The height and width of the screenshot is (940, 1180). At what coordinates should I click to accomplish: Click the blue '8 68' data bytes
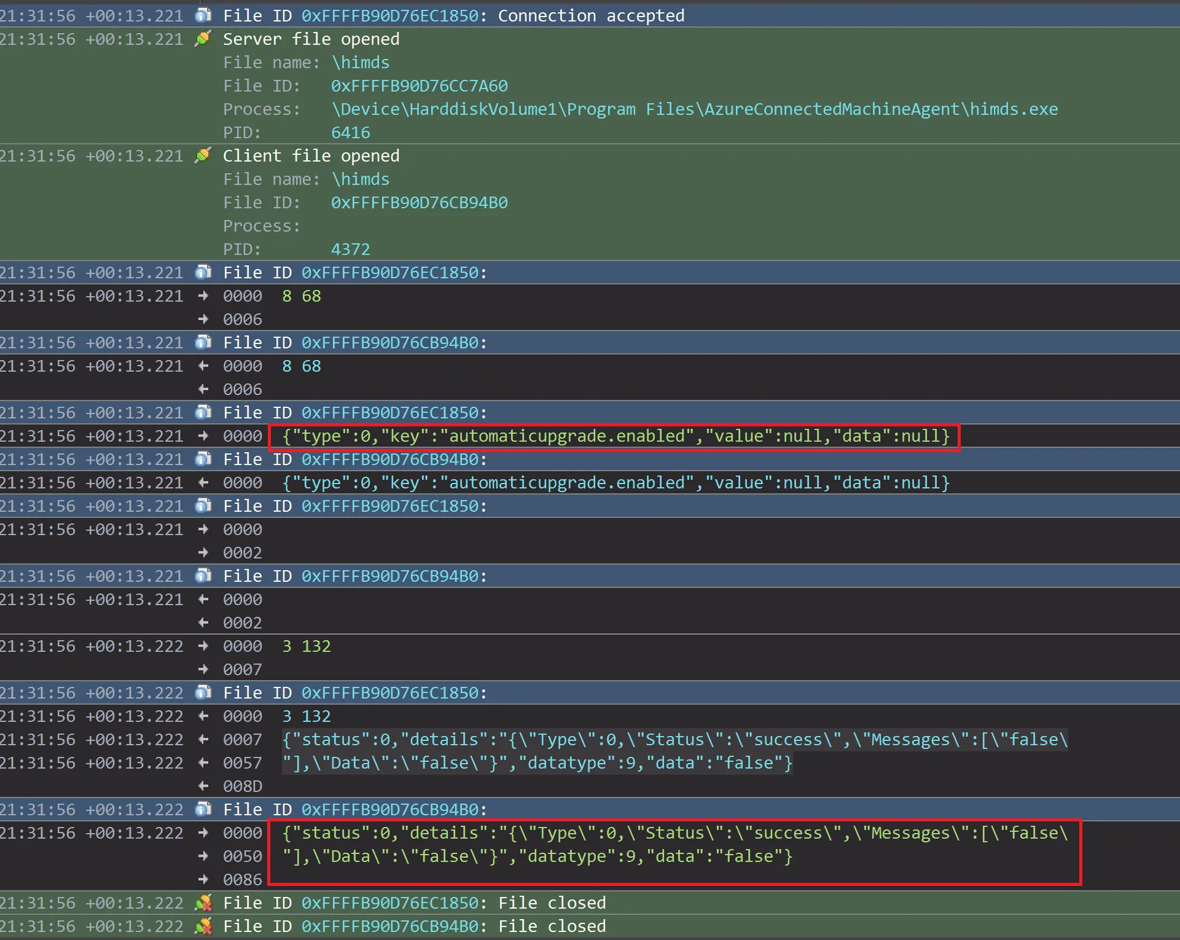301,366
